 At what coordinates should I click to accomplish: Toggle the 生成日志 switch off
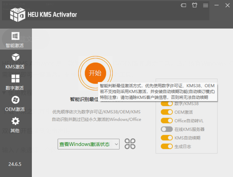tap(167, 146)
